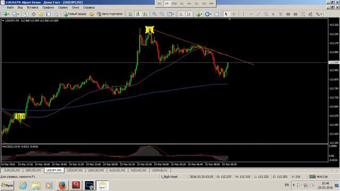Screen dimensions: 340x191
Task: Select the H4 timeframe button
Action: click(189, 4)
